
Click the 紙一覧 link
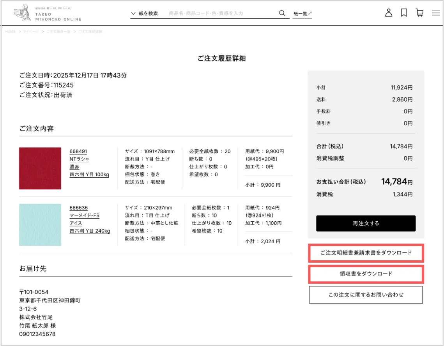(x=302, y=14)
